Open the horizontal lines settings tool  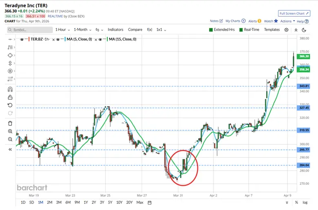coord(10,79)
